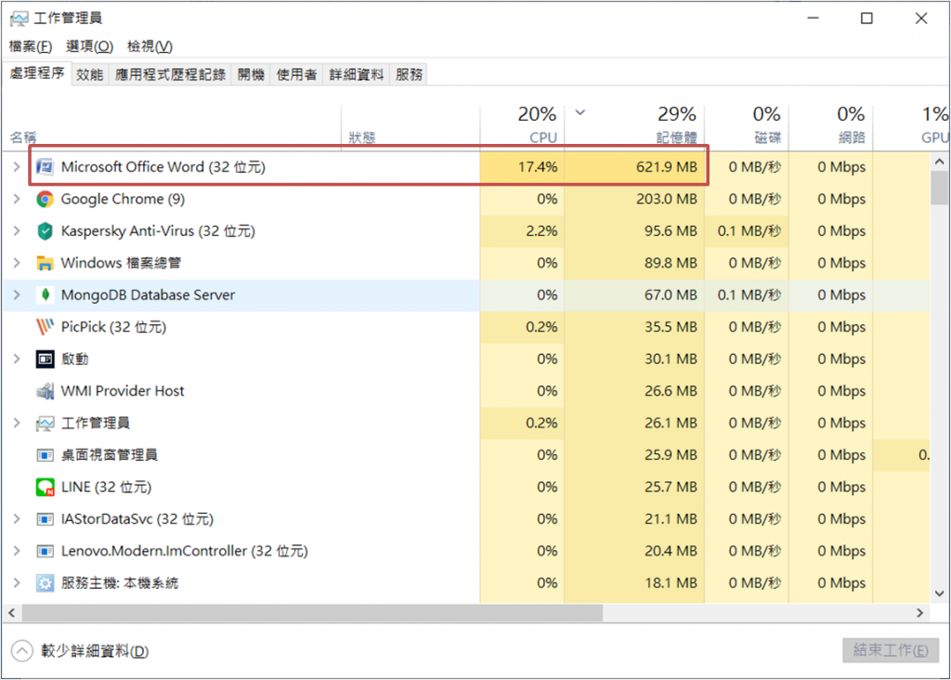The image size is (951, 680).
Task: Click the Task Manager title bar icon
Action: tap(19, 19)
